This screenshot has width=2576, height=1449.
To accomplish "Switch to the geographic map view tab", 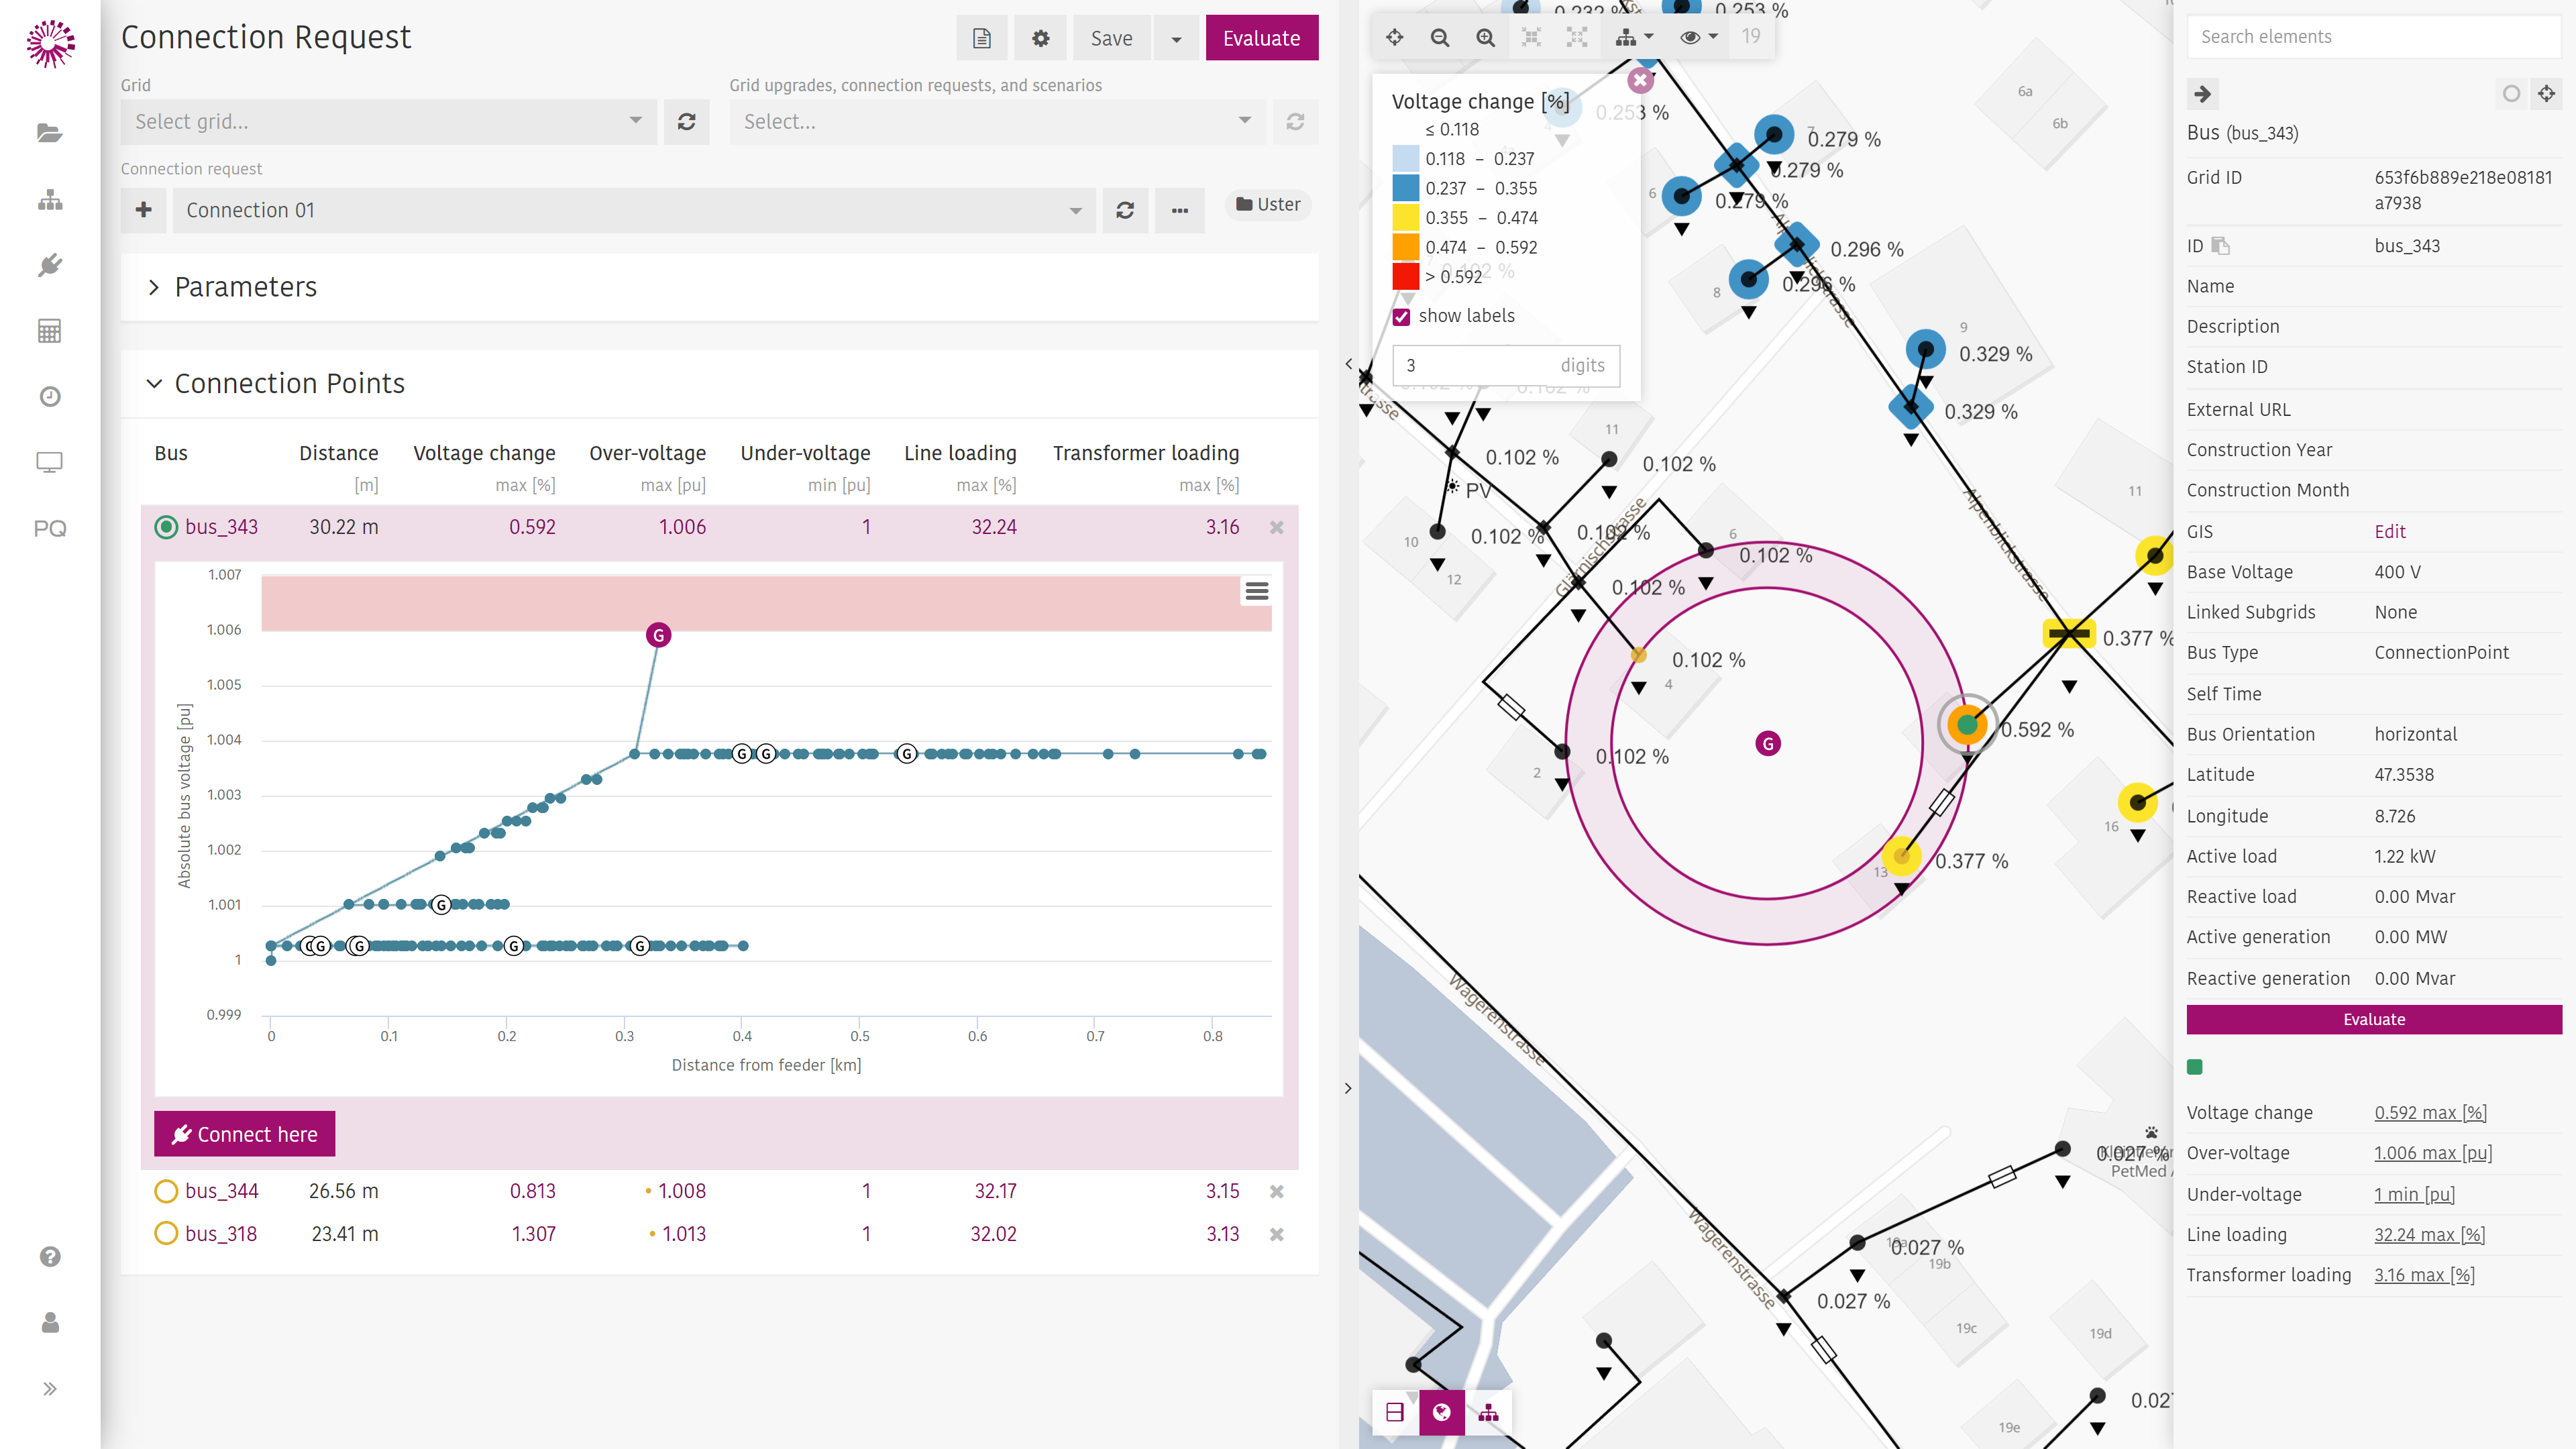I will [1441, 1412].
